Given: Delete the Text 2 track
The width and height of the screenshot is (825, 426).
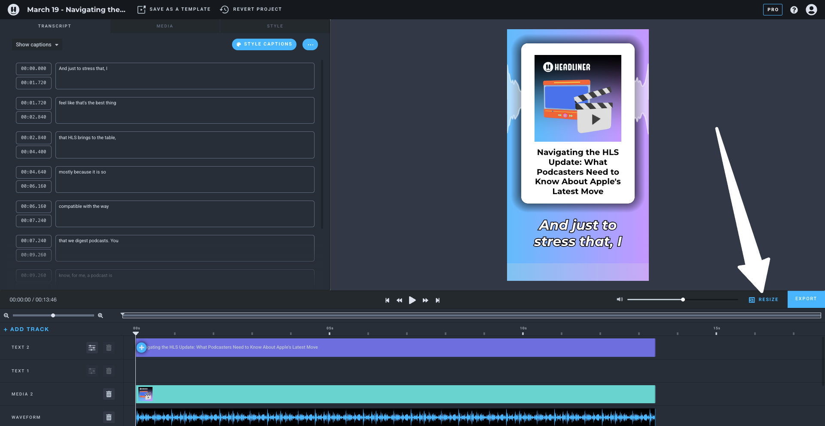Looking at the screenshot, I should click(x=109, y=347).
